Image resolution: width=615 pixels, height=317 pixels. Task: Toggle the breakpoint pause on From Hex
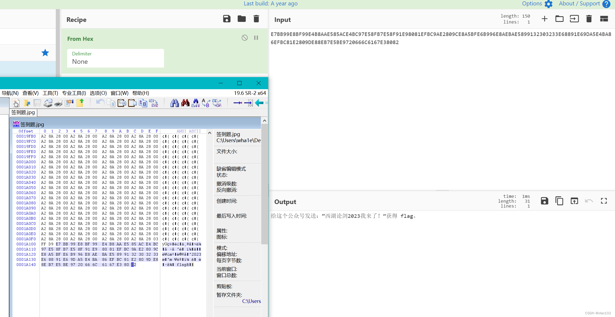click(256, 38)
